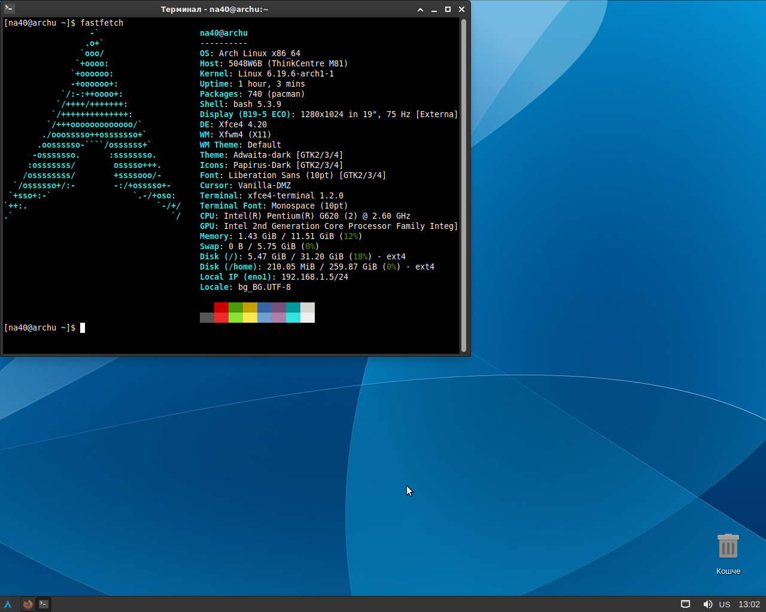
Task: Click the 'Disk (/)' usage line
Action: click(303, 256)
